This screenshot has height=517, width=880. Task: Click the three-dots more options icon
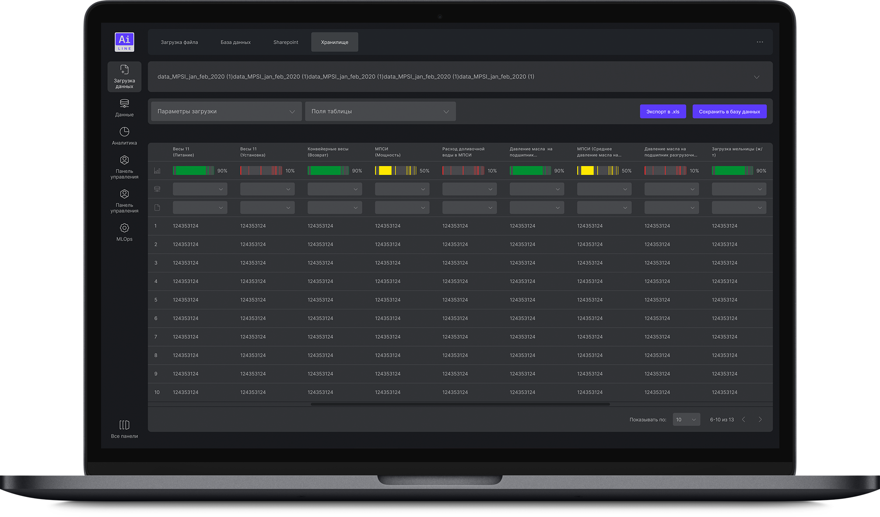click(760, 42)
